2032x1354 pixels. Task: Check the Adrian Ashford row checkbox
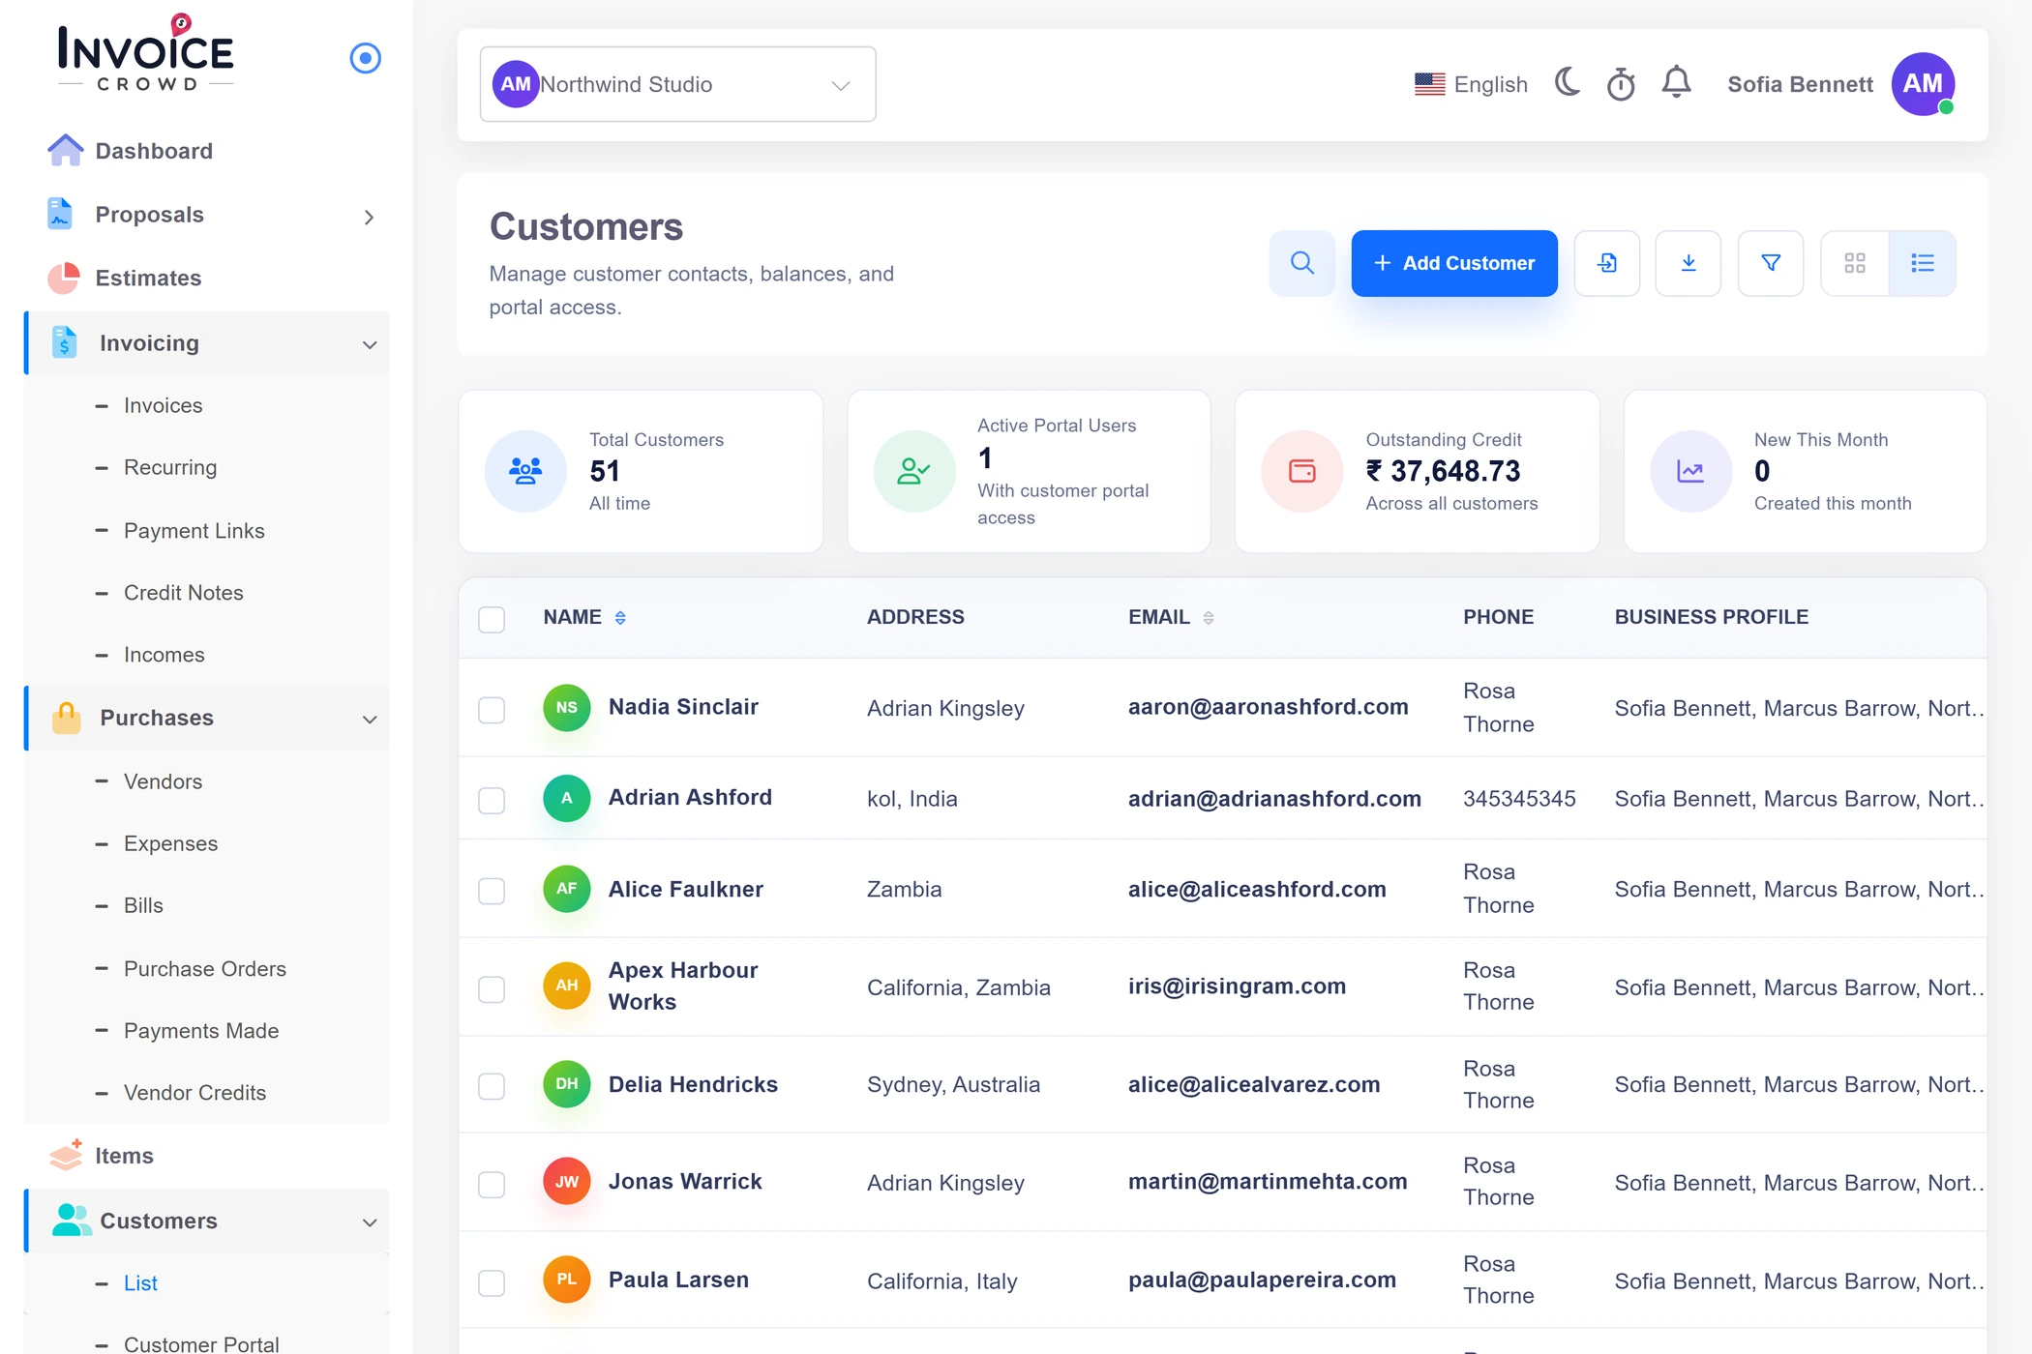492,801
